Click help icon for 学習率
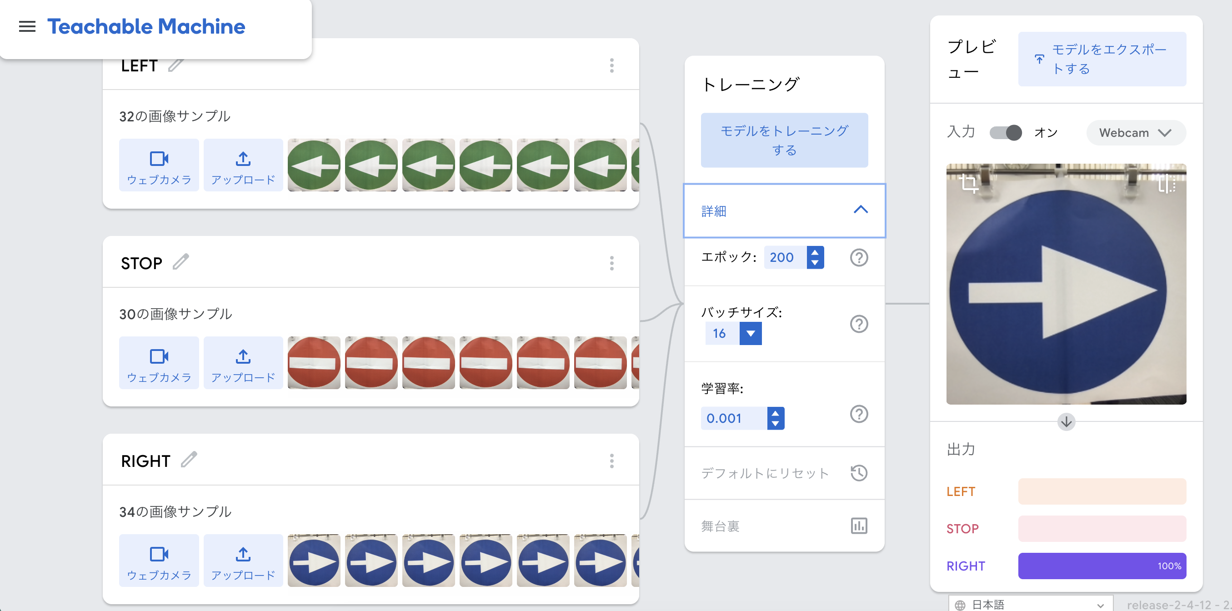Screen dimensions: 1232x611 [858, 414]
